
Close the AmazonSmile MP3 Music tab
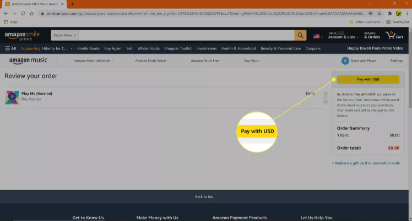point(62,4)
